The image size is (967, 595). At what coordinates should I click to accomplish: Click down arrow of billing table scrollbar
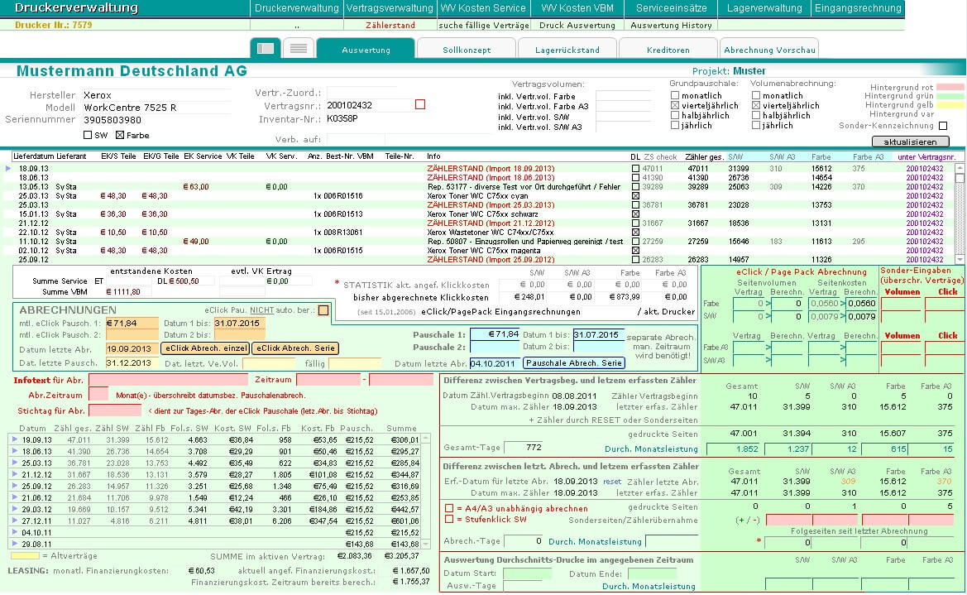click(425, 544)
